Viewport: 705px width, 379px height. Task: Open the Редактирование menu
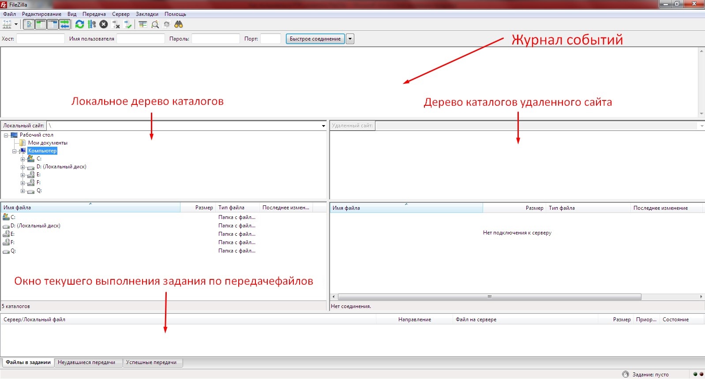[x=42, y=14]
